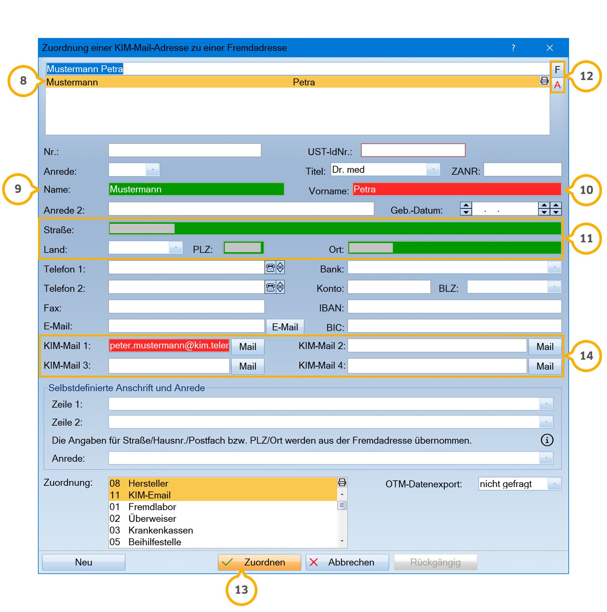Viewport: 607px width, 612px height.
Task: Click the F button beside the search field
Action: tap(557, 70)
